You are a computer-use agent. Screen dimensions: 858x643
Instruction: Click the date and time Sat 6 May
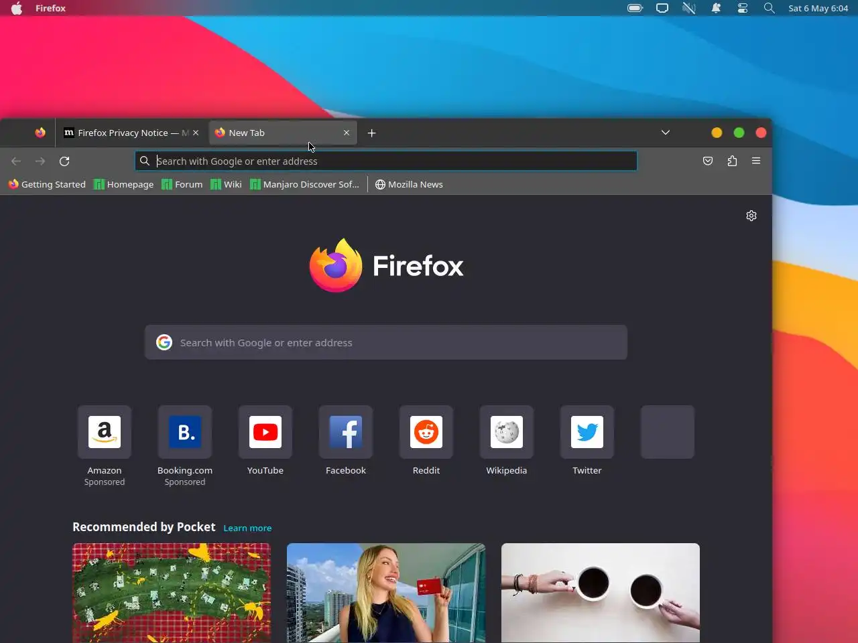[818, 8]
